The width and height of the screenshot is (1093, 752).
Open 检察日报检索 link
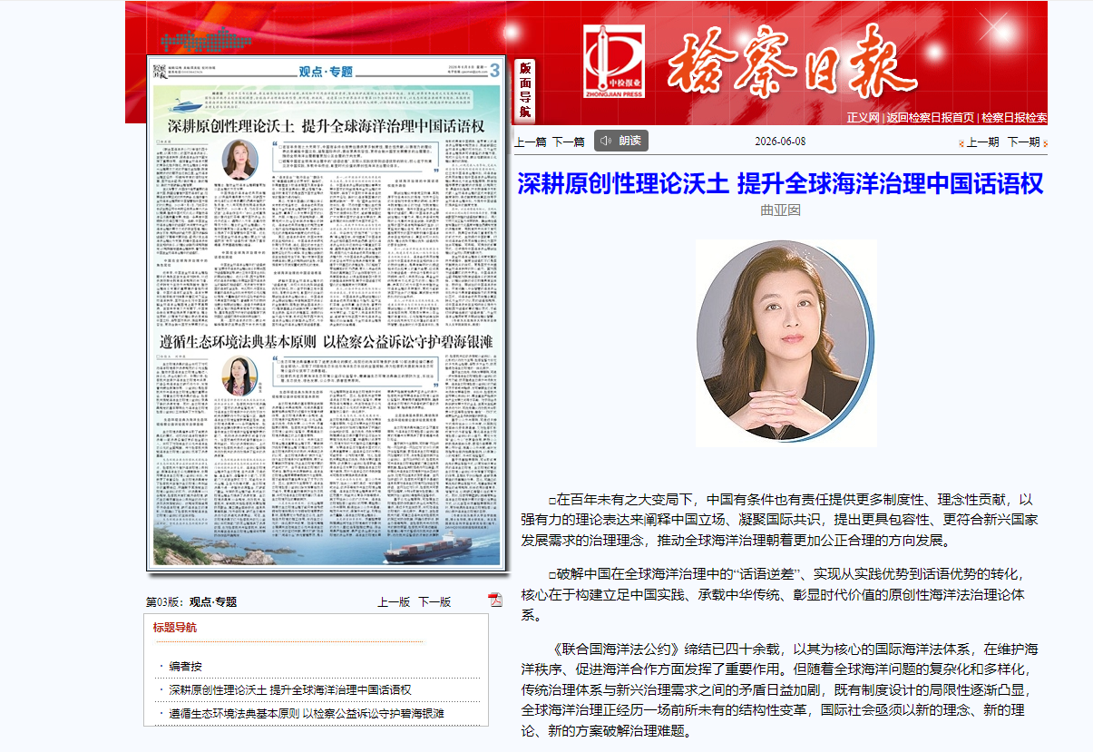click(1014, 117)
